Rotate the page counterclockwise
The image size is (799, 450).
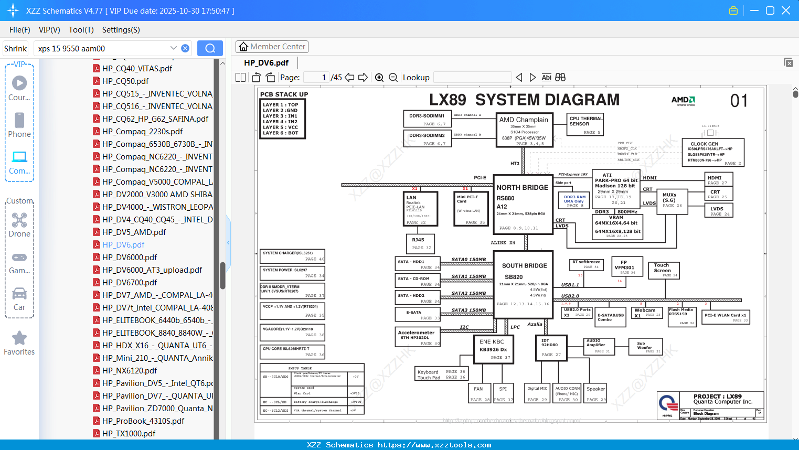(256, 77)
